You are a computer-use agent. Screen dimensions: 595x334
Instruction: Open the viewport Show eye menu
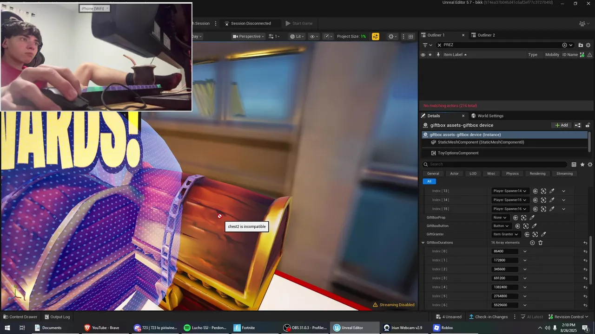[314, 36]
